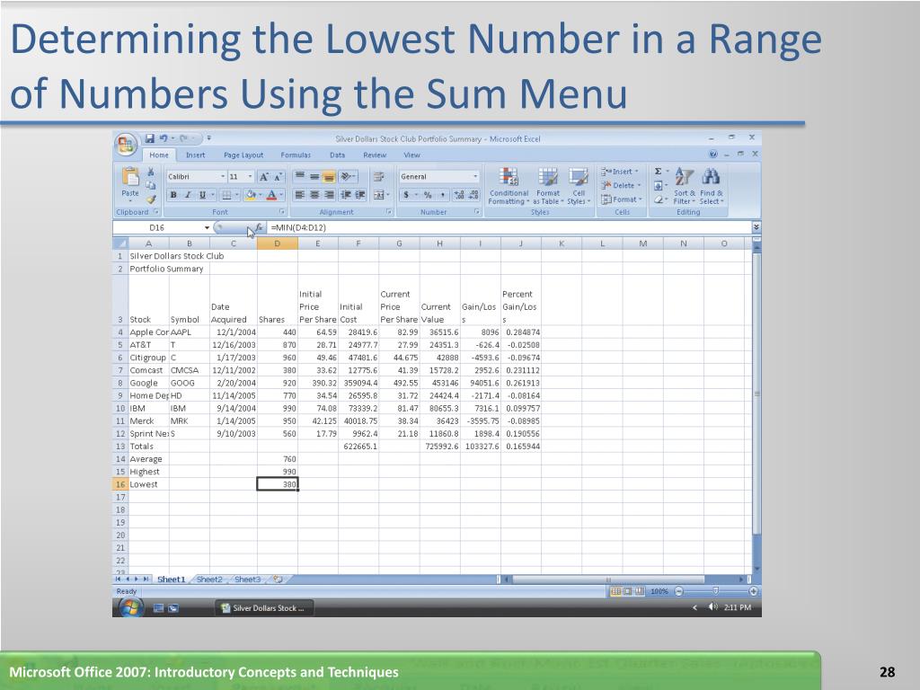920x690 pixels.
Task: Toggle Bottom Align
Action: (x=329, y=177)
